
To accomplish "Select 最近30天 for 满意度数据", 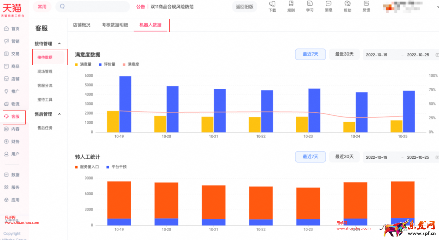I will click(344, 54).
